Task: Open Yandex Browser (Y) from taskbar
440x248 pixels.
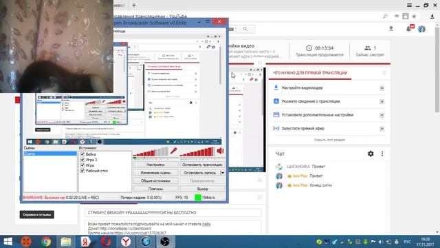Action: tap(126, 242)
